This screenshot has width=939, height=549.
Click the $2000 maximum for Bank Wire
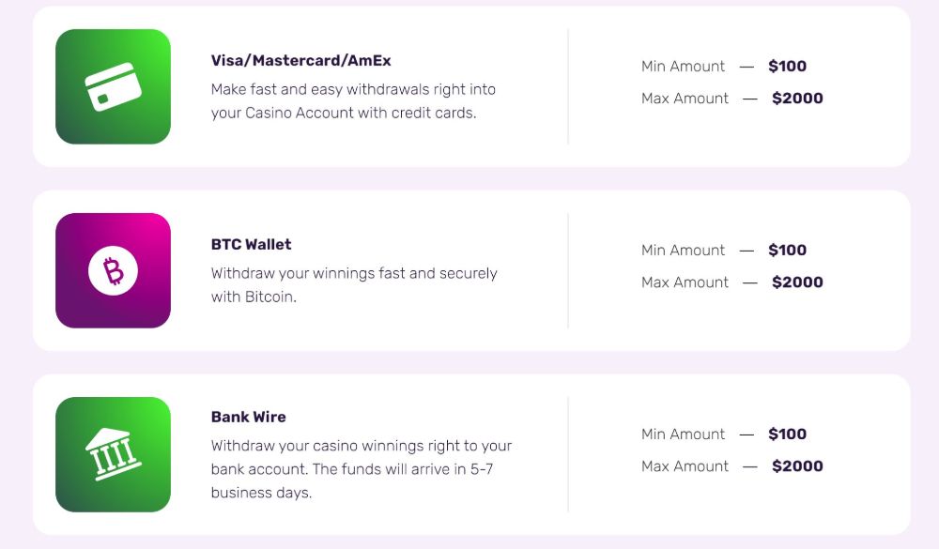point(797,465)
